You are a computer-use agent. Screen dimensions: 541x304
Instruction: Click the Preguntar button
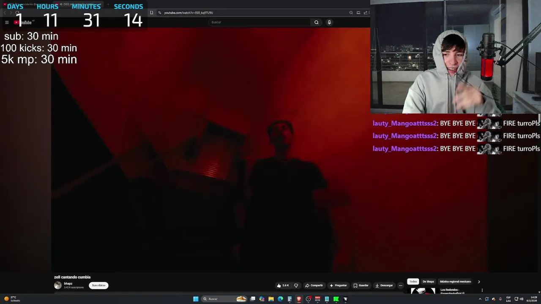[338, 285]
